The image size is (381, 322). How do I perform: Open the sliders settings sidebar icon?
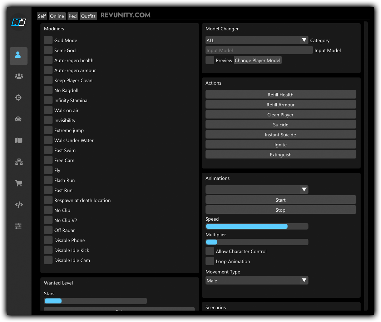coord(19,226)
